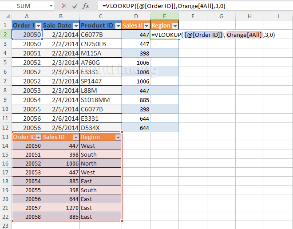Viewport: 293px width, 229px height.
Task: Select column H header
Action: (x=249, y=16)
